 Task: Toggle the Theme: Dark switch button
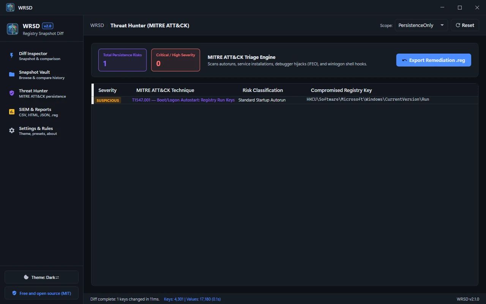point(41,277)
